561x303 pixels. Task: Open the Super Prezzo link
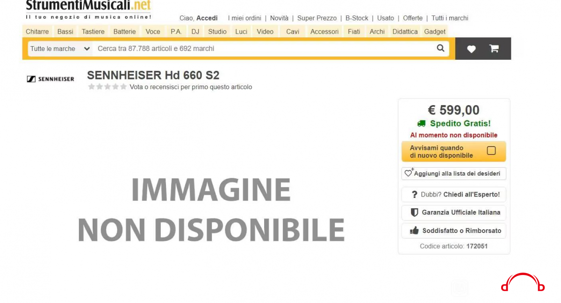[x=317, y=18]
